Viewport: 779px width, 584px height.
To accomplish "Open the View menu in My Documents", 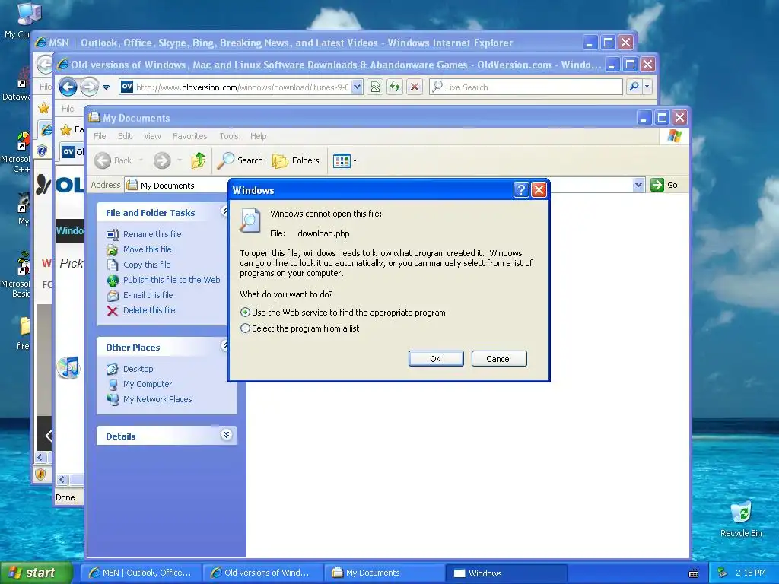I will coord(152,136).
